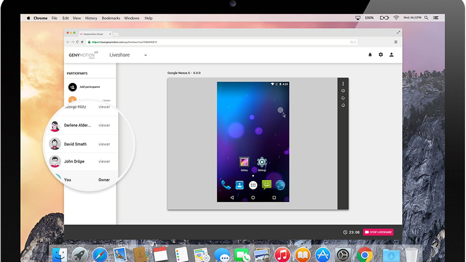Viewport: 466px width, 262px height.
Task: Click the Stop Liveshare button
Action: click(378, 232)
